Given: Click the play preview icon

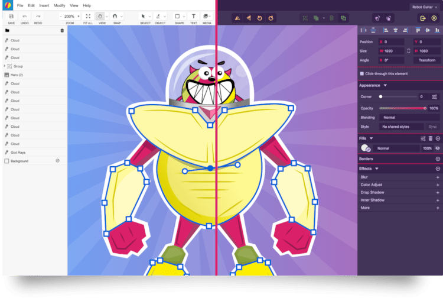Looking at the screenshot, I should click(x=435, y=18).
